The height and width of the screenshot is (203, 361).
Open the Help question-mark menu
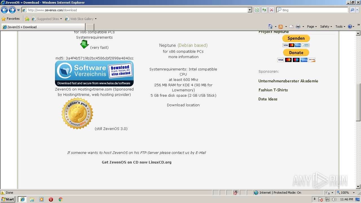[x=351, y=27]
